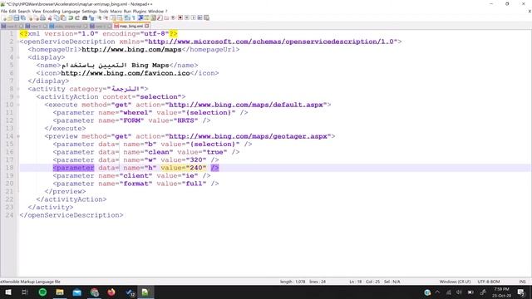532x299 pixels.
Task: Collapse the display block fold on line 4
Action: point(18,57)
